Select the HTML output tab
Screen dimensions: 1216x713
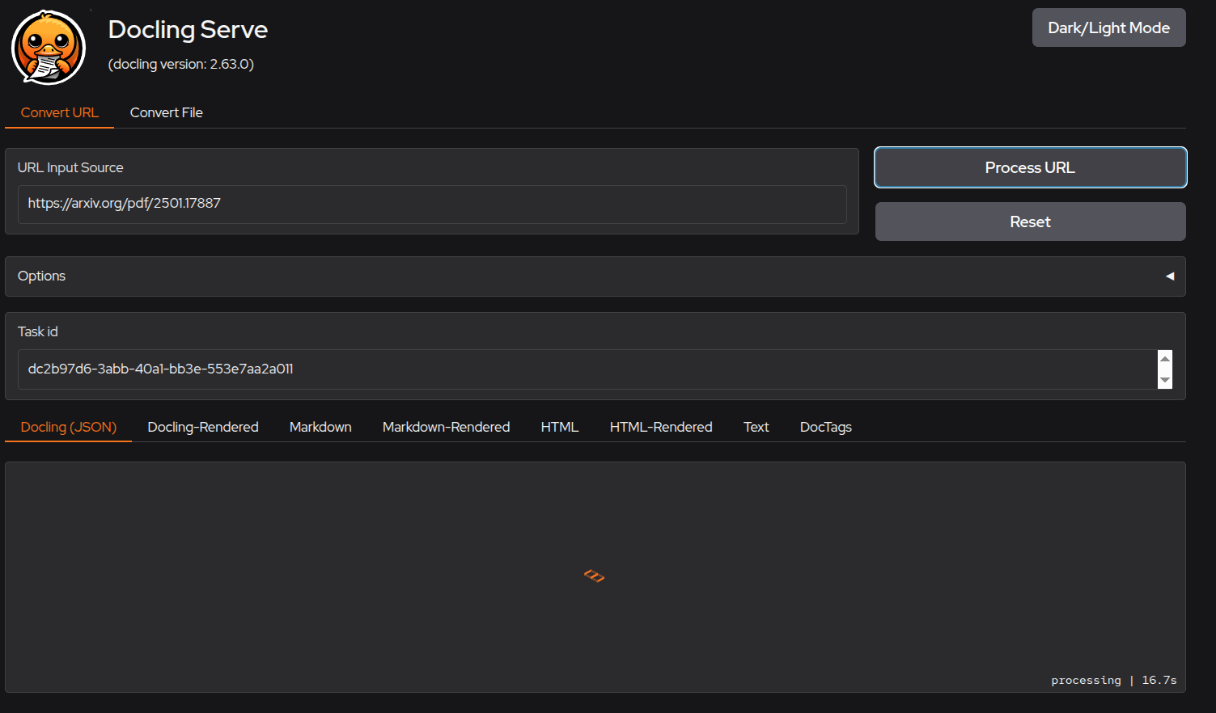(560, 428)
